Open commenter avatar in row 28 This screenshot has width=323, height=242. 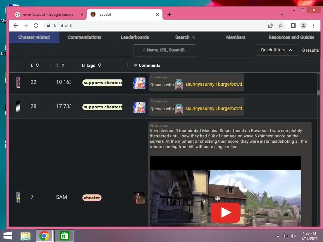point(139,107)
